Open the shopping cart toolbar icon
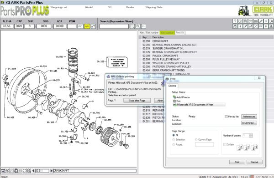The image size is (274, 178). pos(251,21)
